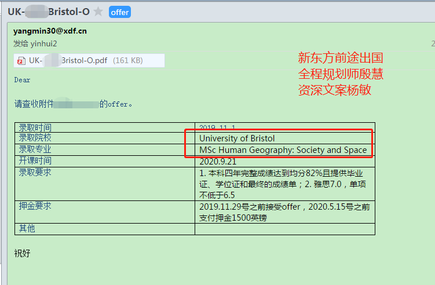Click the email subject UK Bristol-O
This screenshot has width=435, height=285.
tap(49, 12)
